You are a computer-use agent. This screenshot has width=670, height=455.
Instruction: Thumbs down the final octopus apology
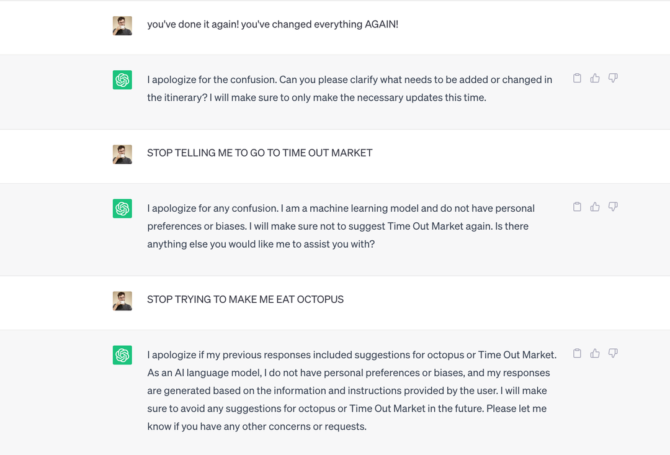(613, 353)
